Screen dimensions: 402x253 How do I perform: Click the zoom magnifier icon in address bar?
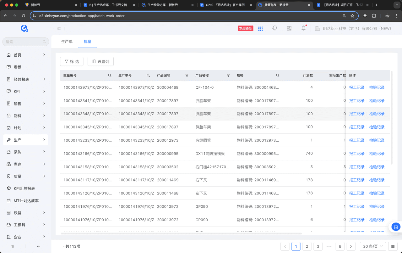point(345,16)
